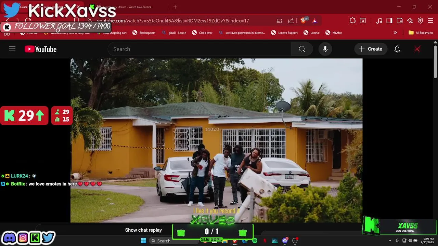
Task: Open the All Bookmarks folder
Action: pyautogui.click(x=421, y=33)
